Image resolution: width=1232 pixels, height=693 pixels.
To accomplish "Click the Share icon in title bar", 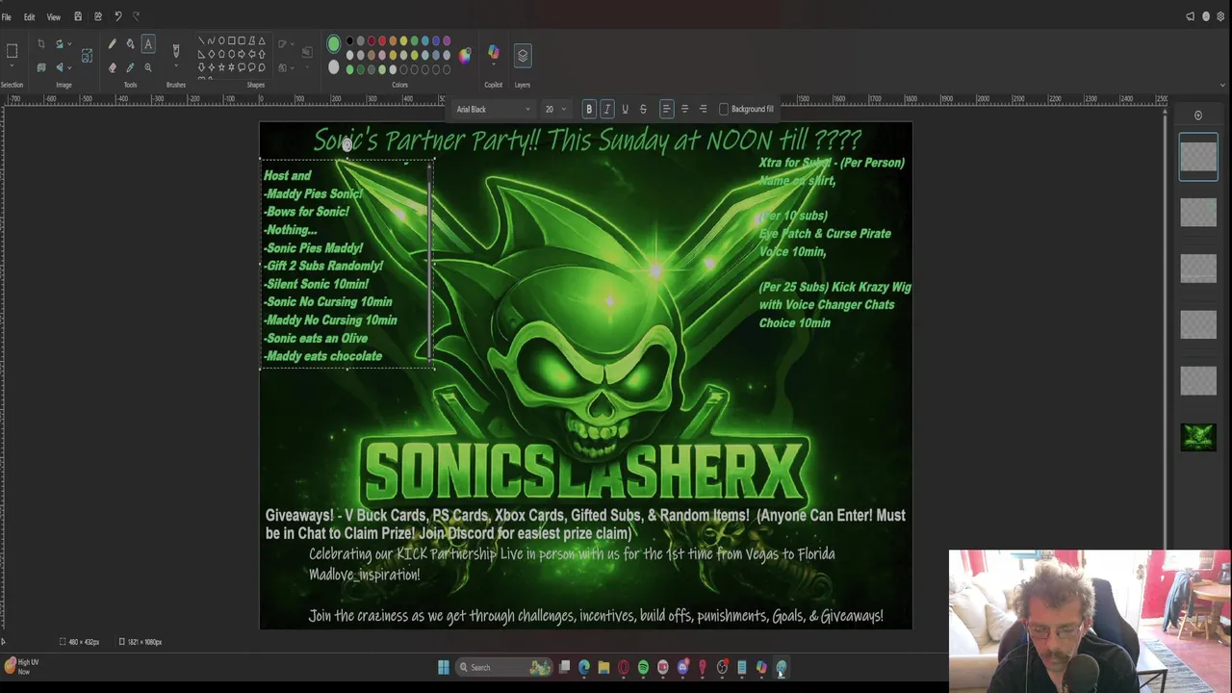I will point(97,16).
